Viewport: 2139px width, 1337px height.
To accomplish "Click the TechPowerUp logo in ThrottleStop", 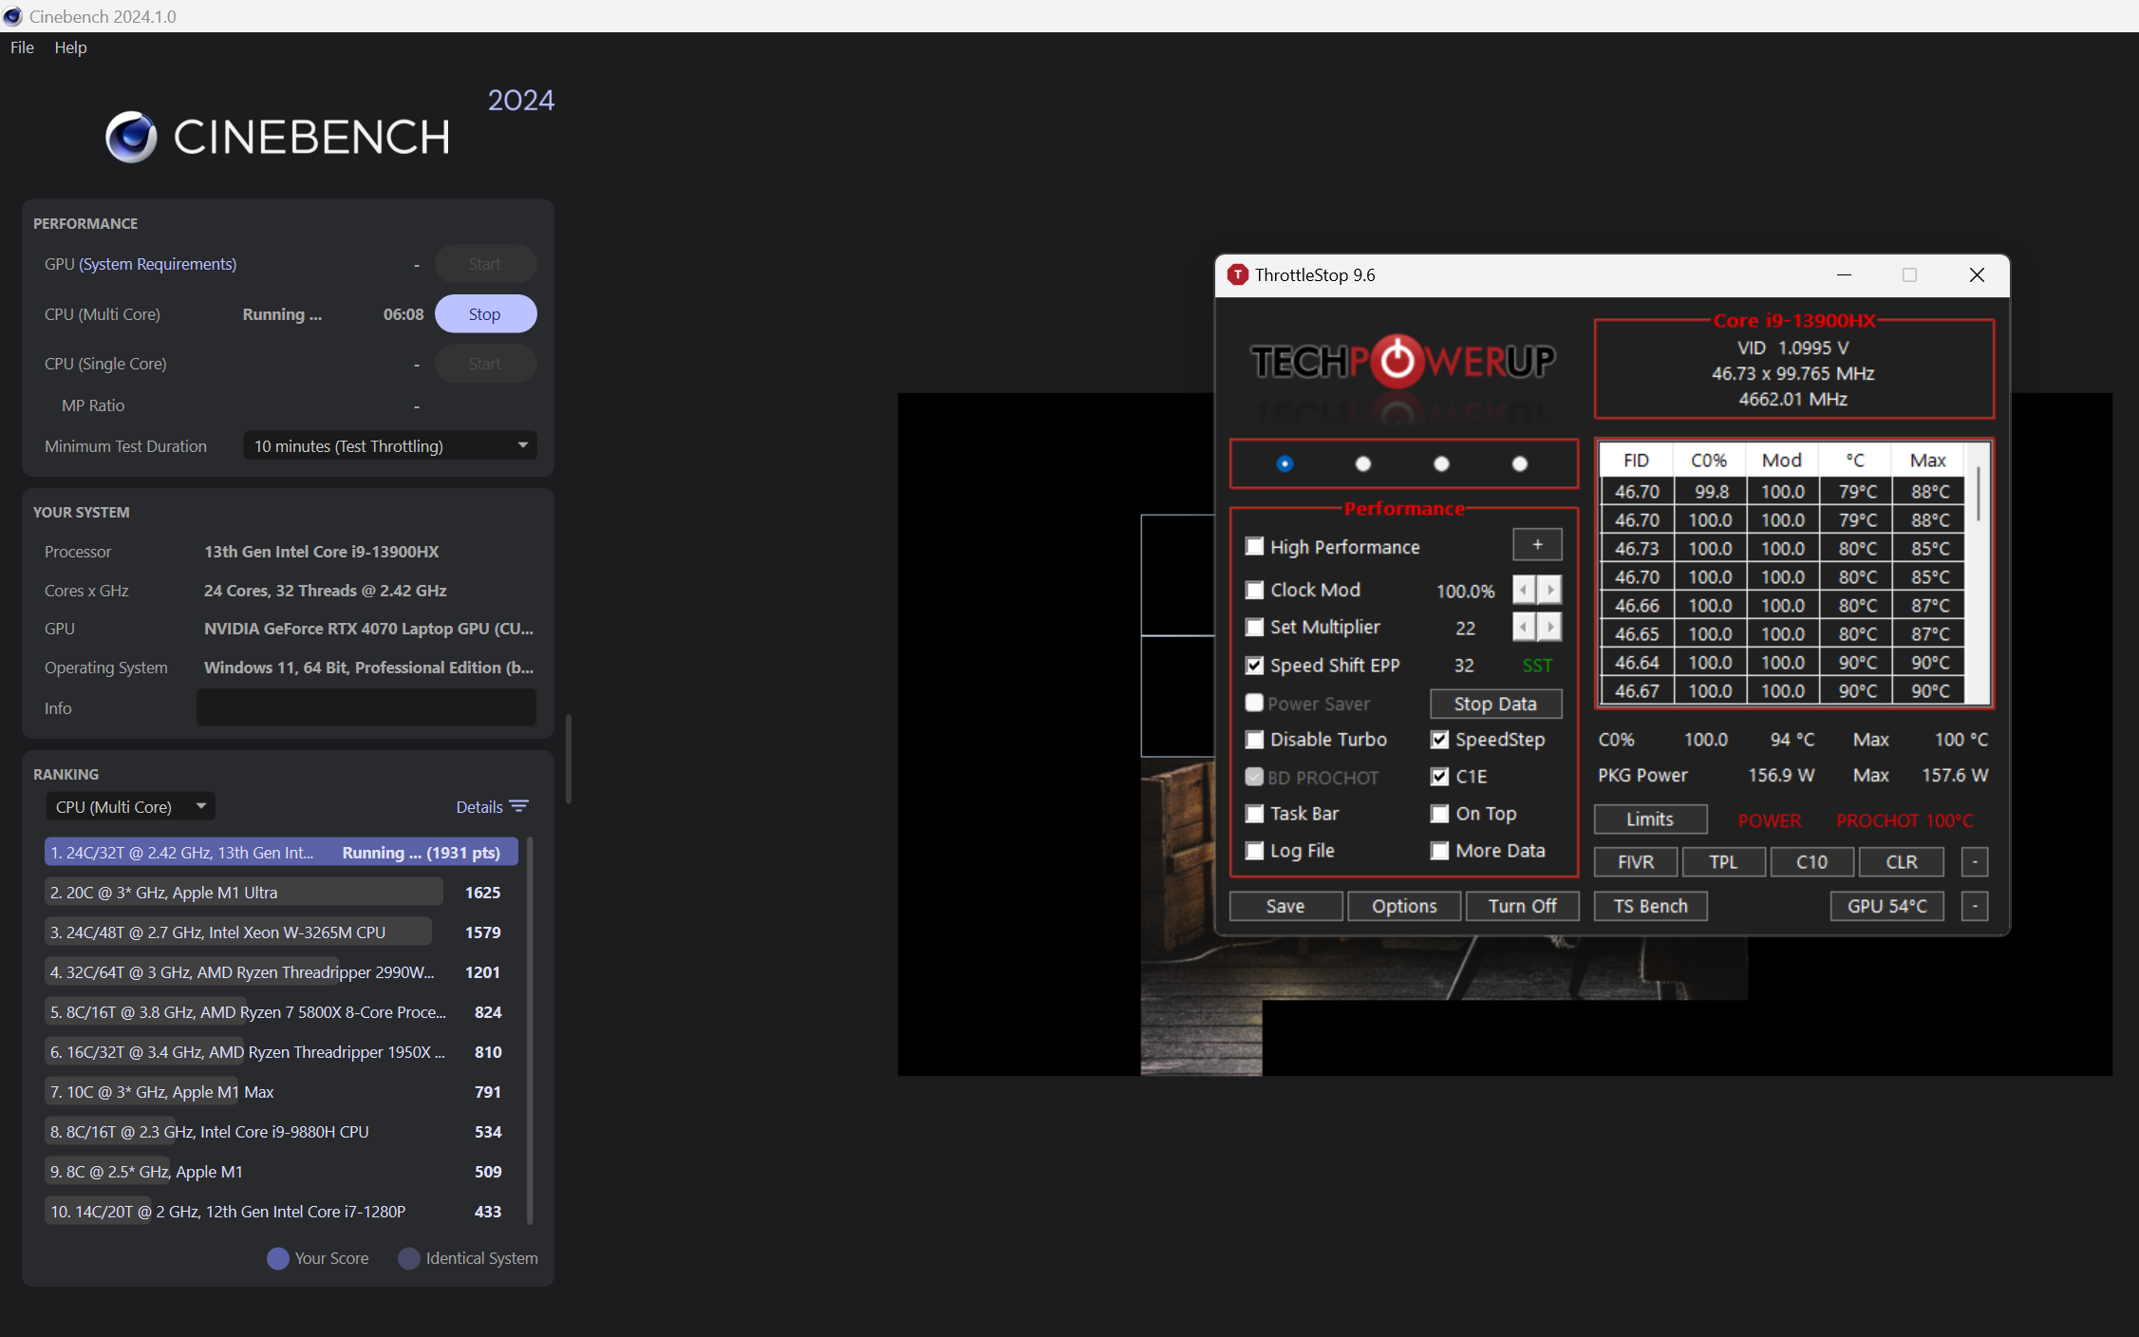I will pos(1402,361).
